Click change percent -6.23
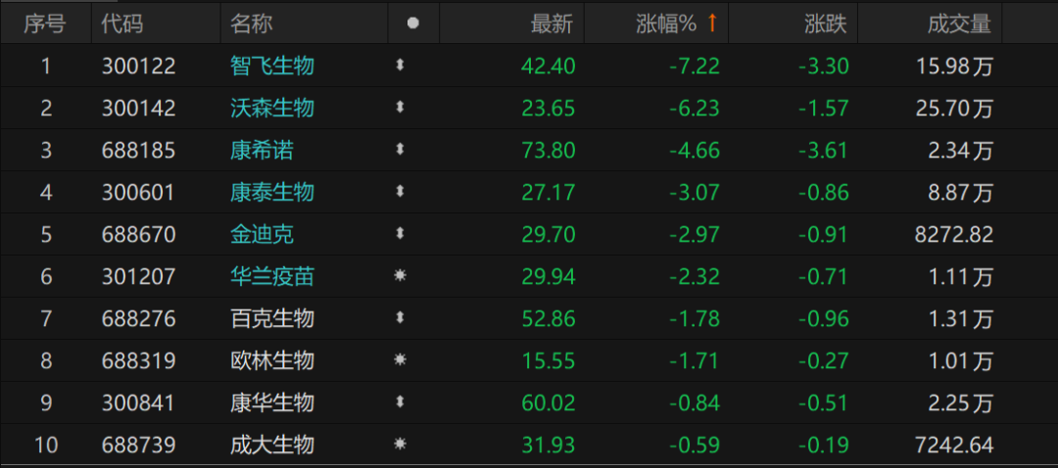Image resolution: width=1058 pixels, height=468 pixels. click(x=695, y=108)
